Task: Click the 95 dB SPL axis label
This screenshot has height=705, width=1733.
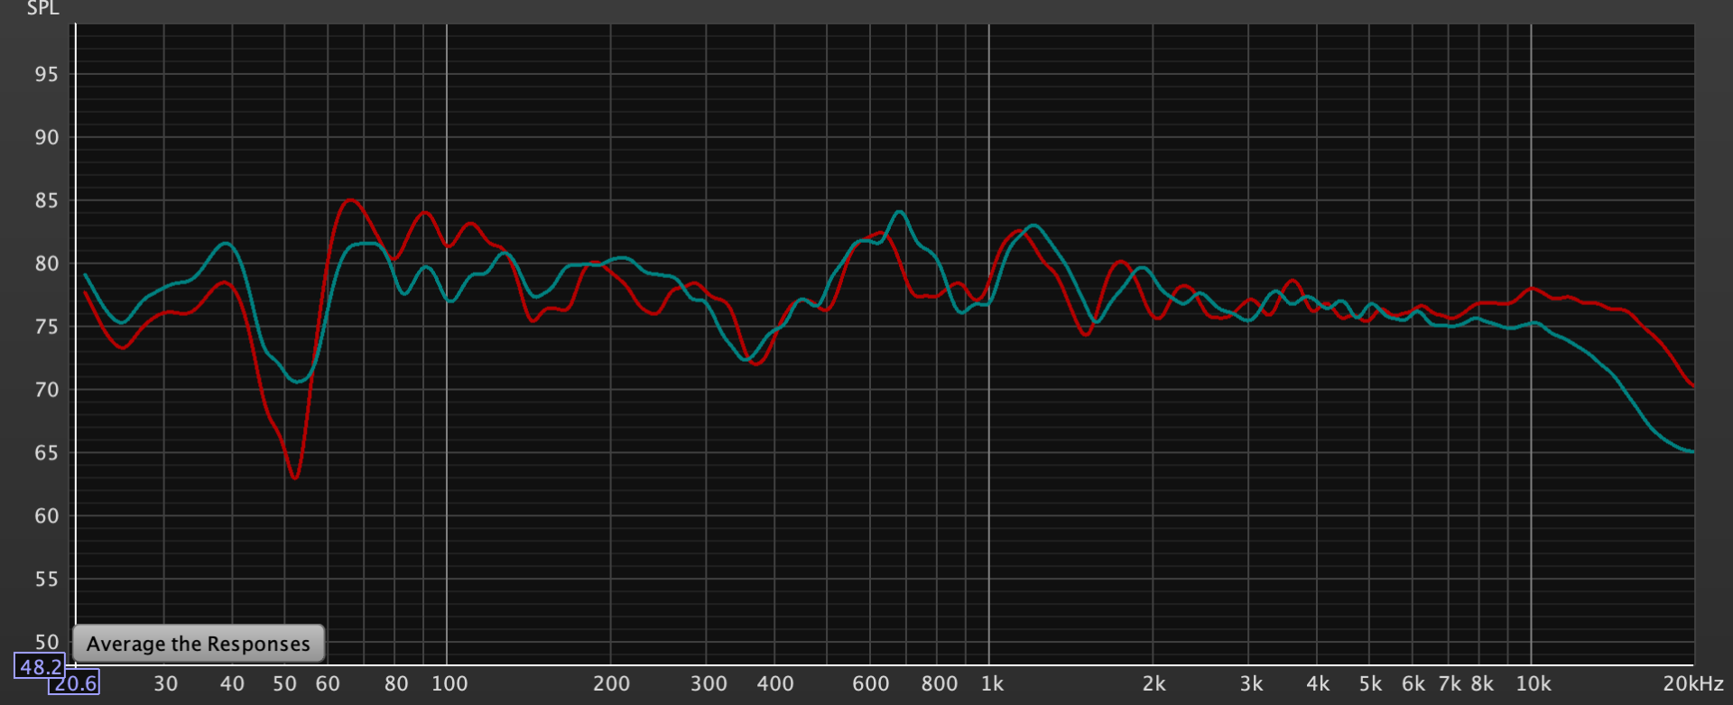Action: click(x=46, y=75)
